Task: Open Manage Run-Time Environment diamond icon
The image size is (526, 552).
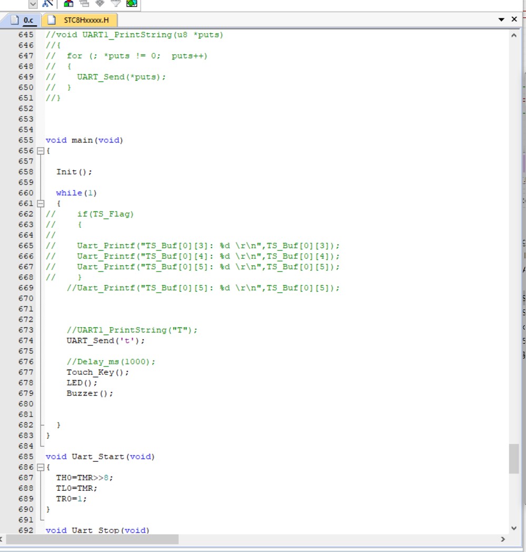Action: 100,3
